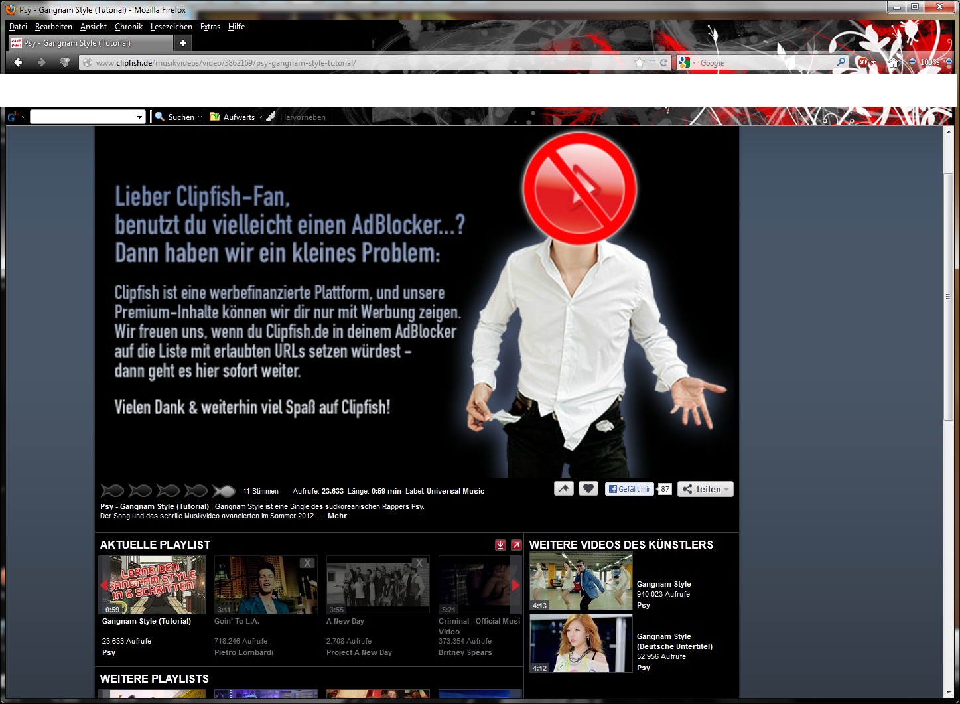
Task: Open A New Day video thumbnail
Action: 377,585
